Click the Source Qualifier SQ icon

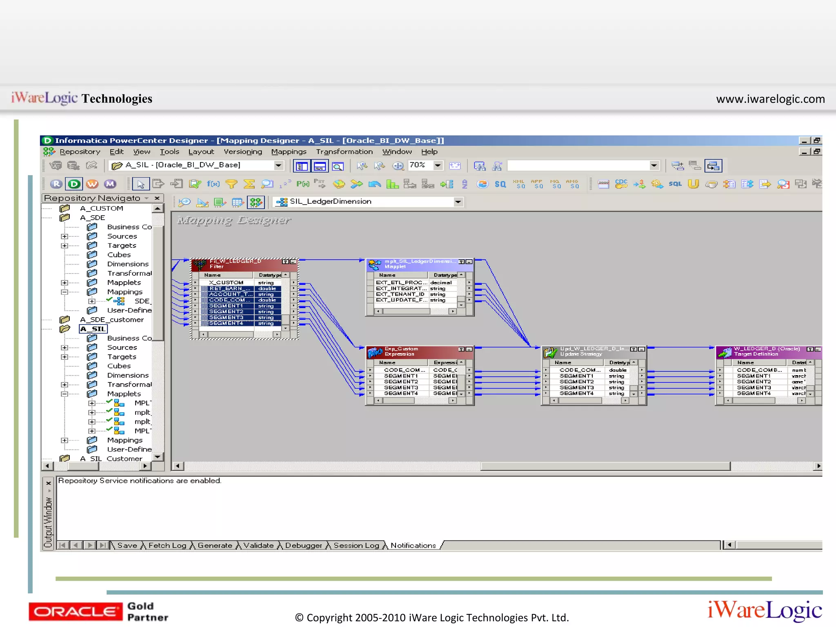500,184
